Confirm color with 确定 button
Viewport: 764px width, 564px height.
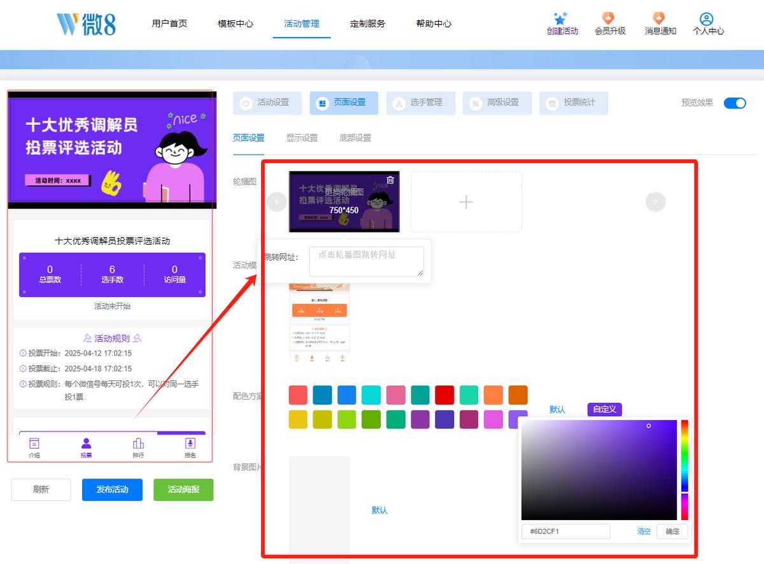pos(672,531)
